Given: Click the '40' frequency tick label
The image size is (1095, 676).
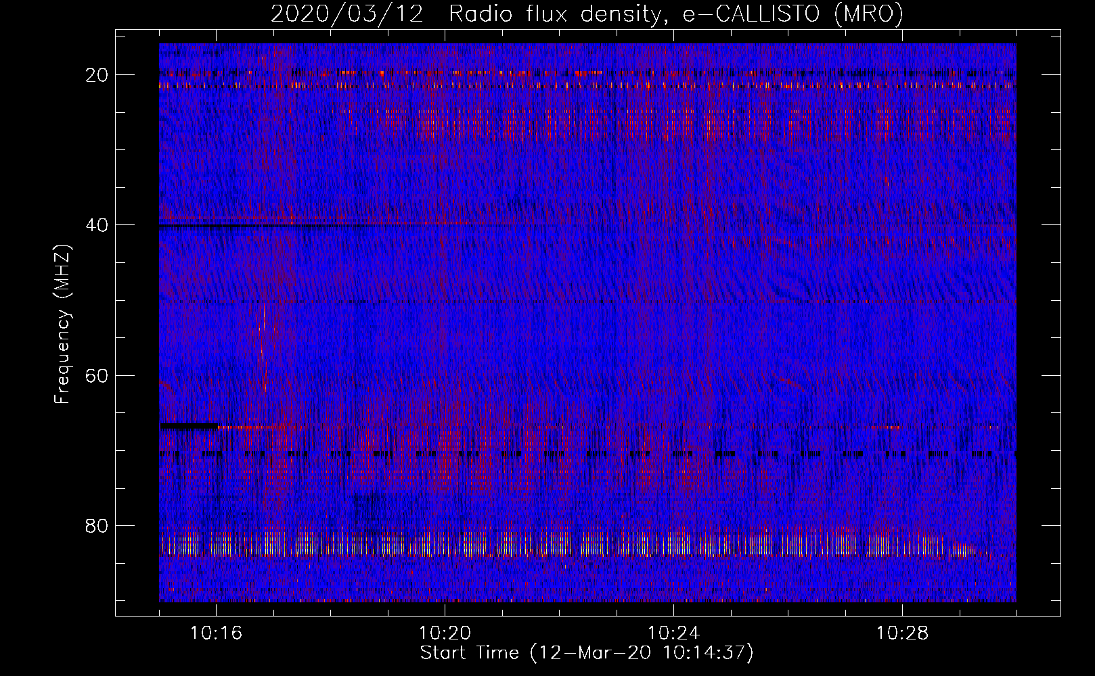Looking at the screenshot, I should (97, 225).
